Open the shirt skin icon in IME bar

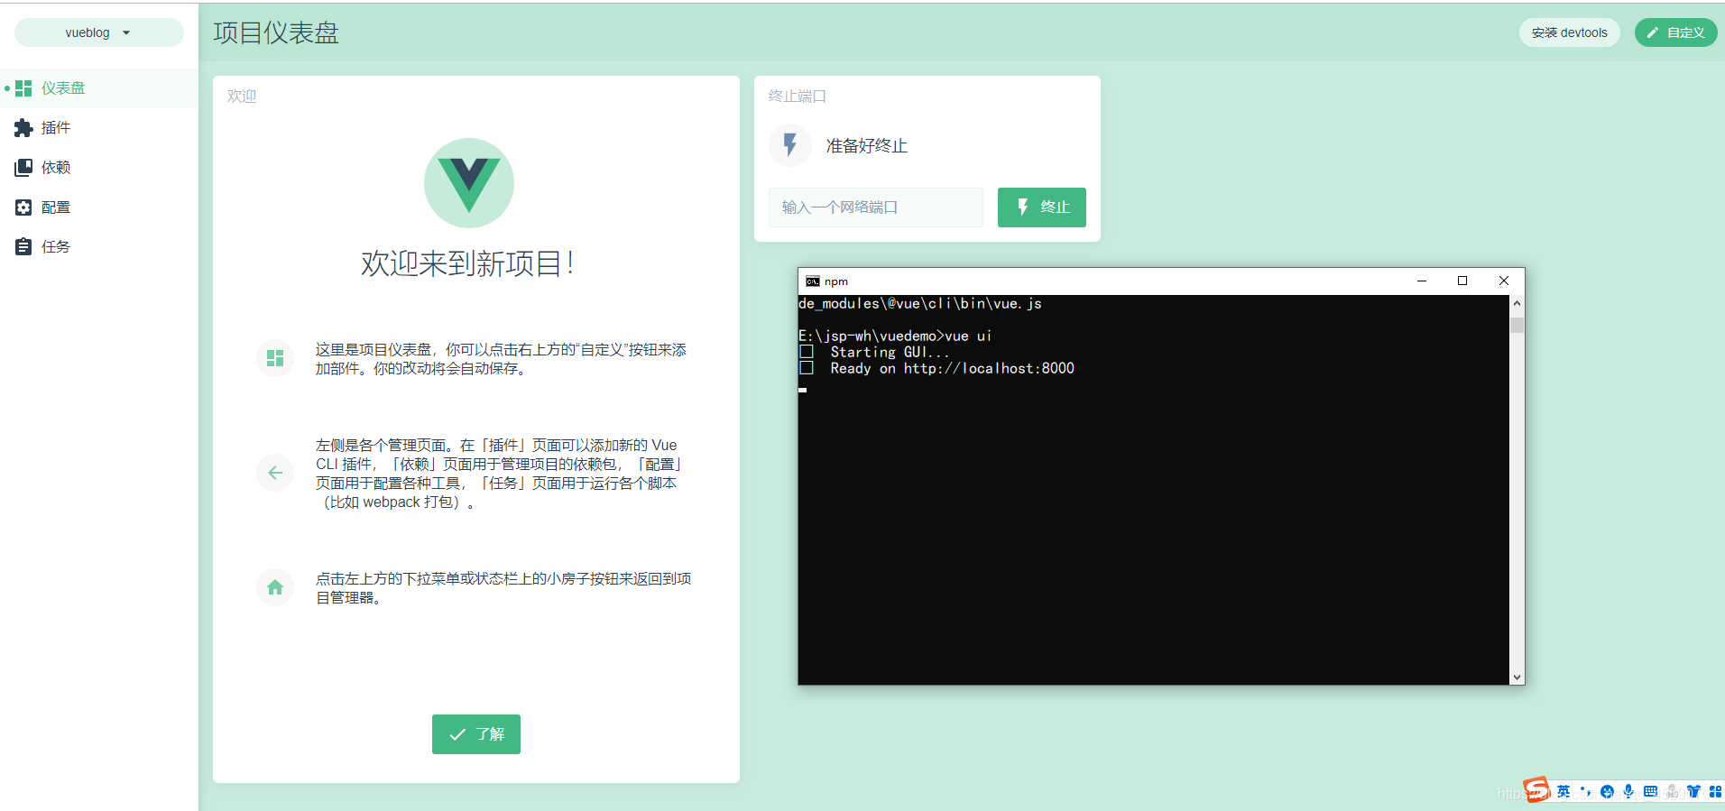(x=1693, y=791)
